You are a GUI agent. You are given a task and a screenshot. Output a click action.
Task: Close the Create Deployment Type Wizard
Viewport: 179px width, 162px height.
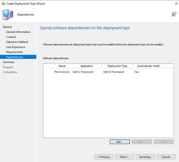176,4
